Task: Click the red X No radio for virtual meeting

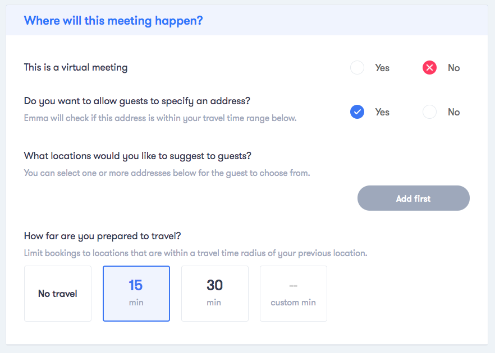Action: [429, 67]
